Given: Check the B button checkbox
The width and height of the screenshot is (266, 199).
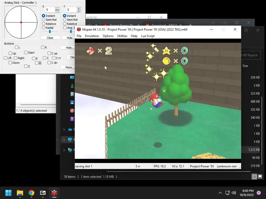Looking at the screenshot, I should [x=34, y=59].
